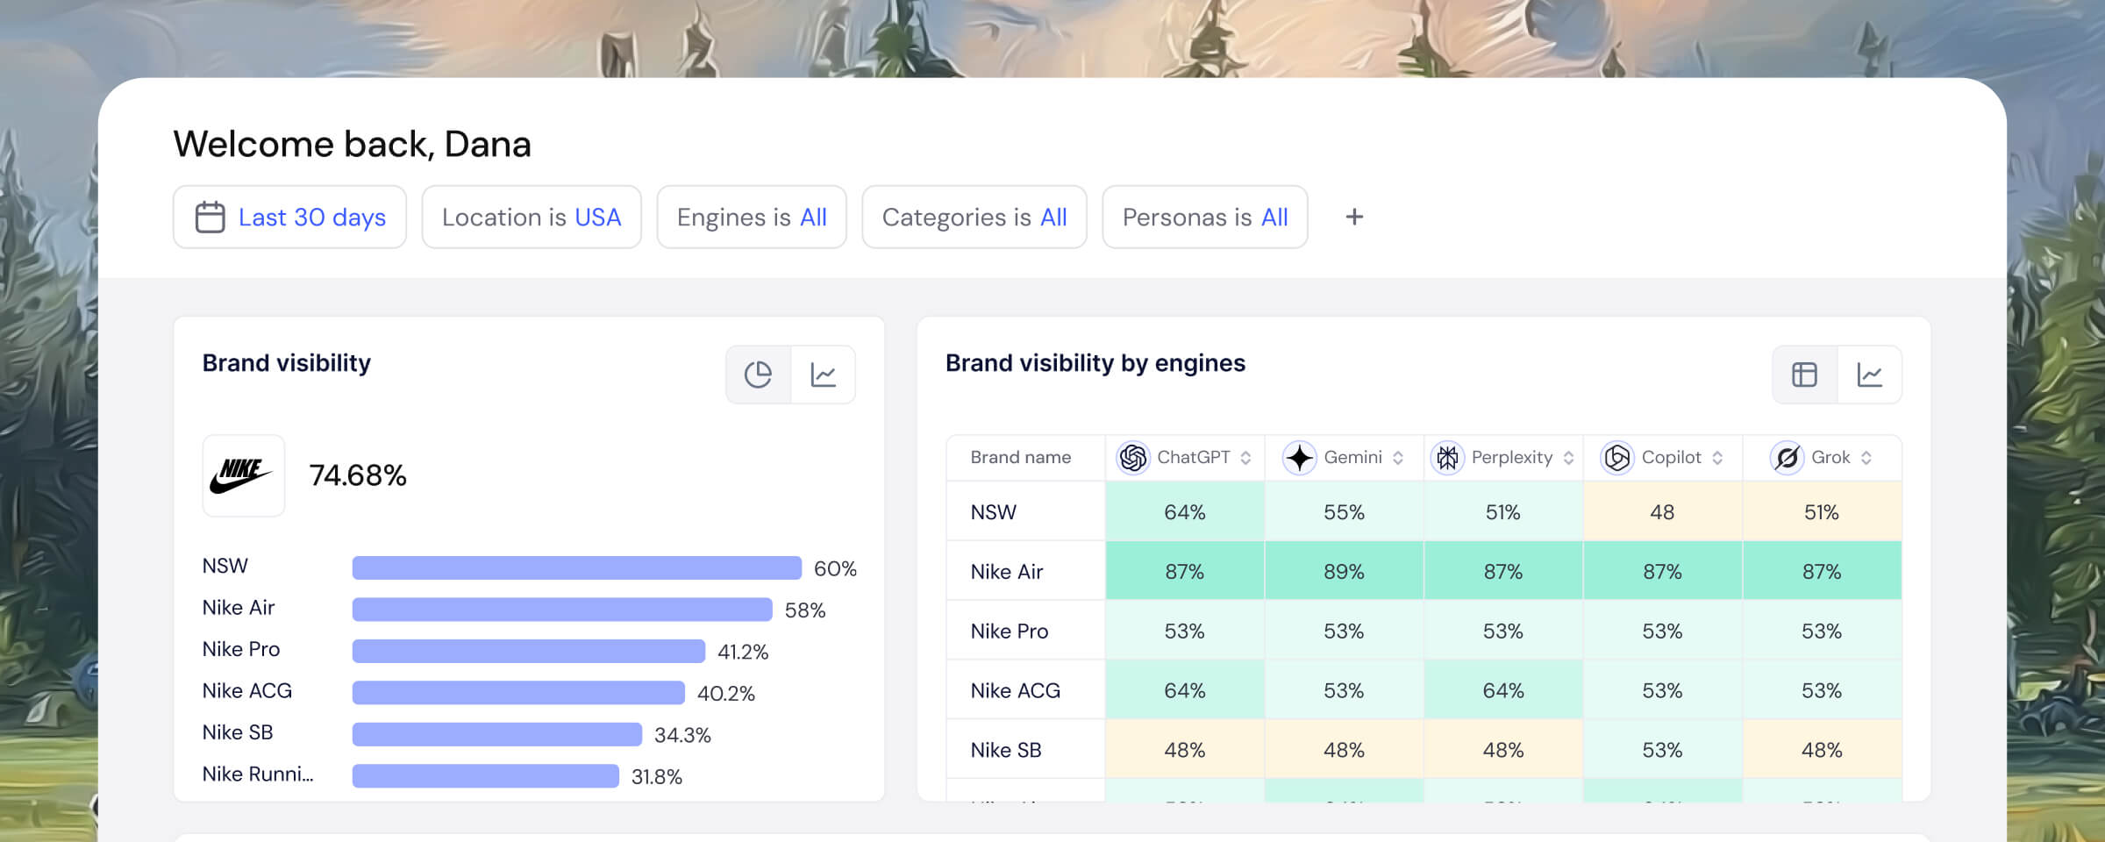This screenshot has width=2105, height=842.
Task: Select the NSW row in engines table
Action: (x=1424, y=511)
